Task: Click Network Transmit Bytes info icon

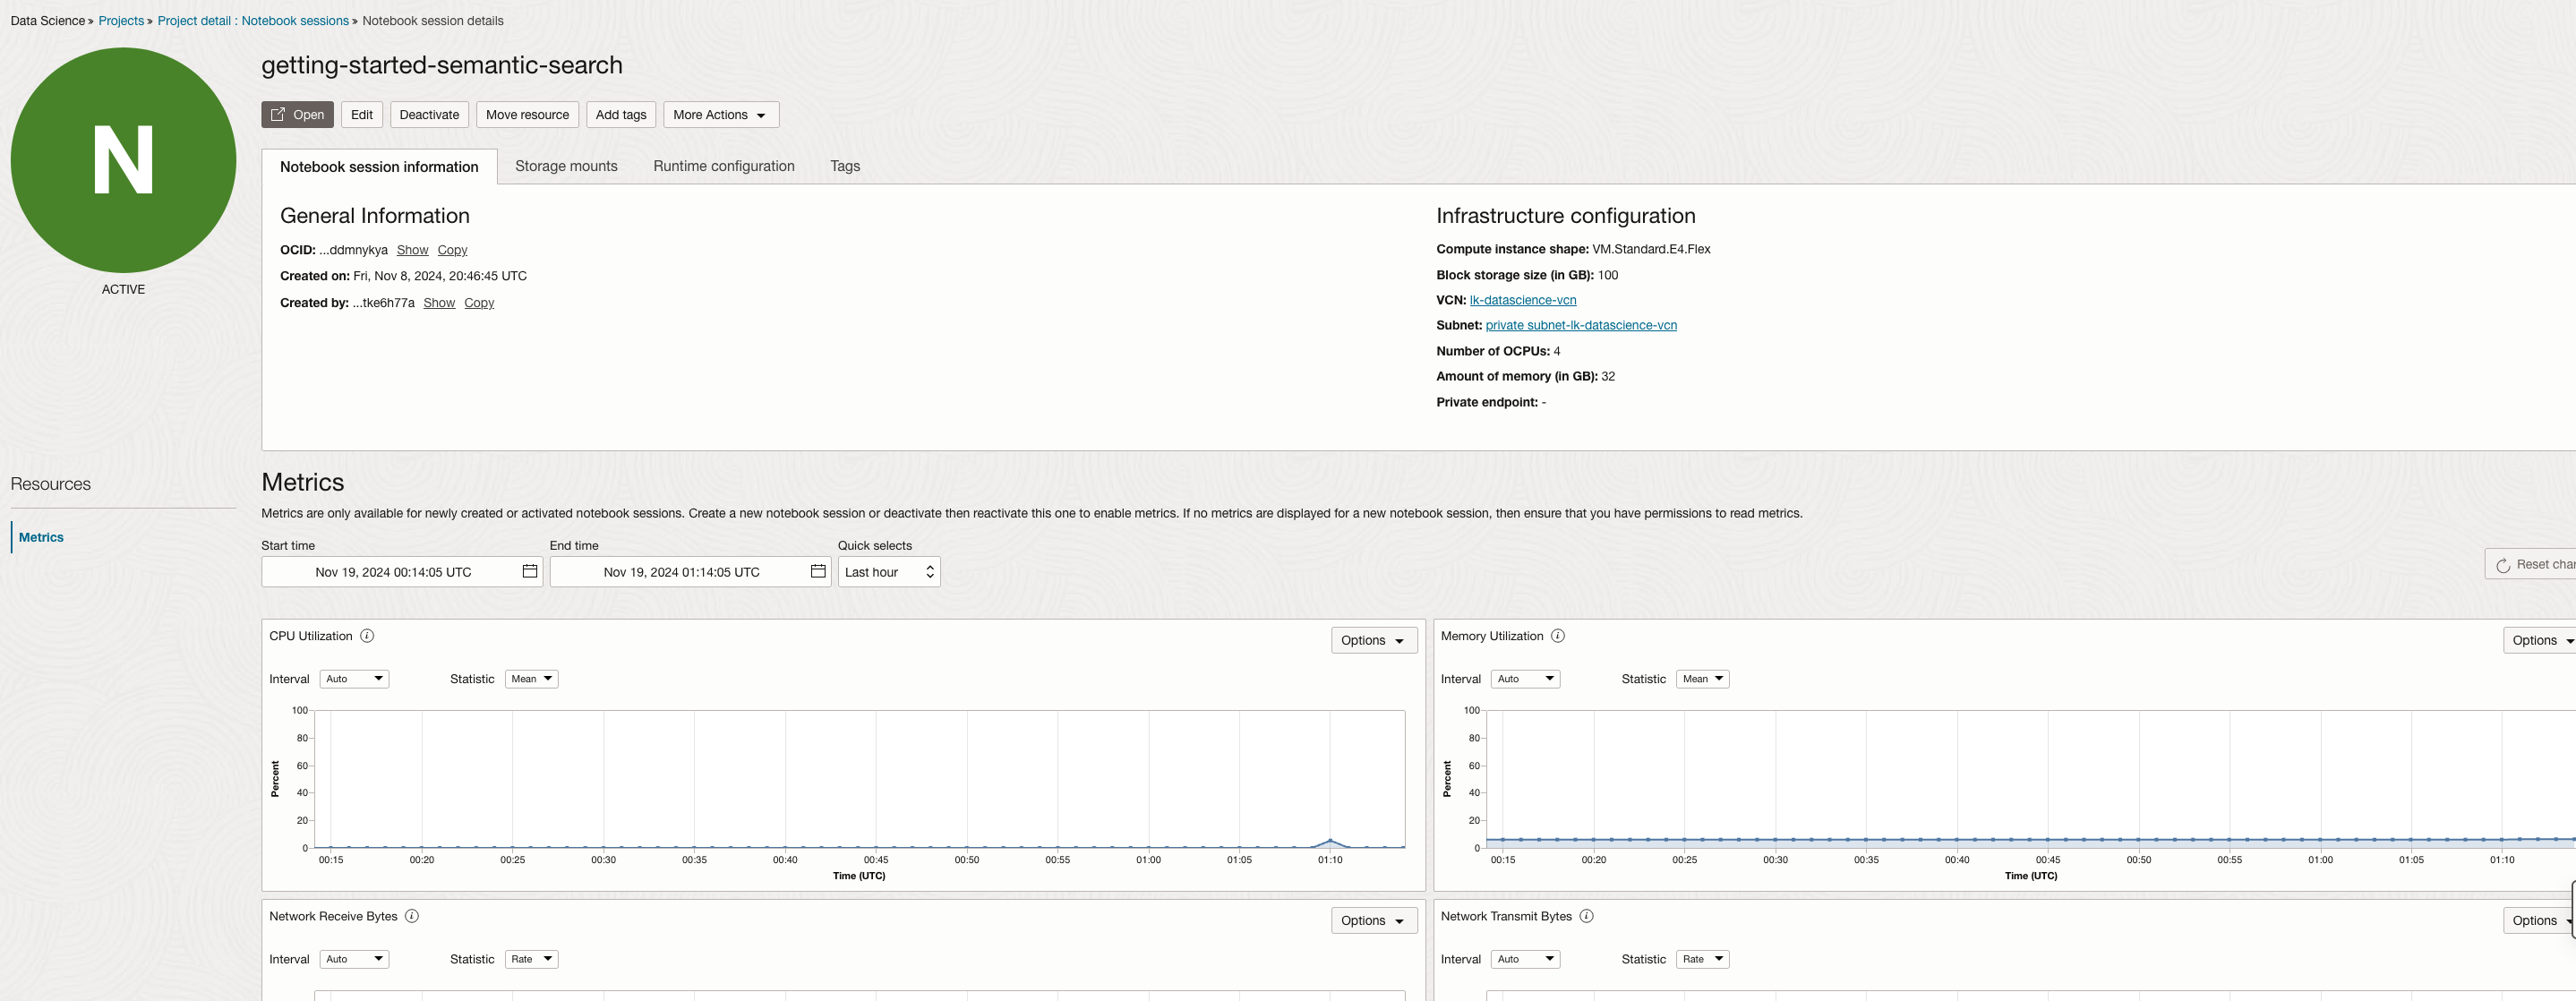Action: [1586, 916]
